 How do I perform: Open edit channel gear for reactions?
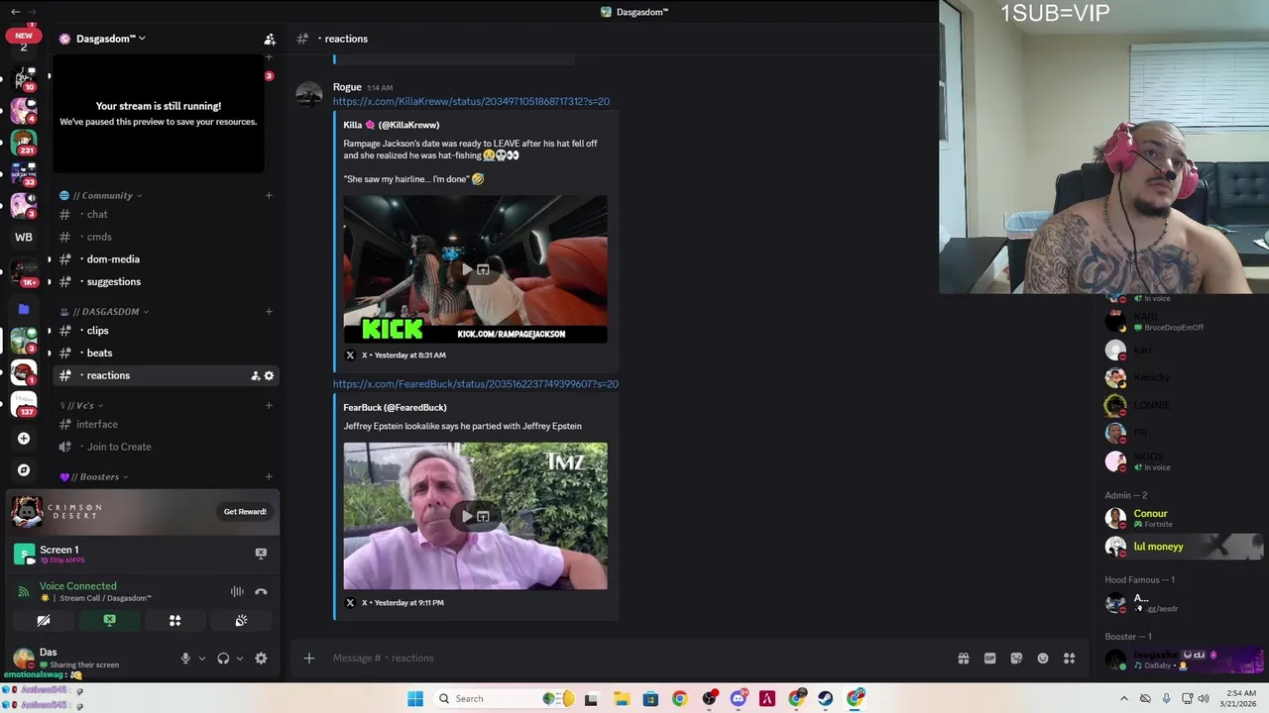pos(269,375)
